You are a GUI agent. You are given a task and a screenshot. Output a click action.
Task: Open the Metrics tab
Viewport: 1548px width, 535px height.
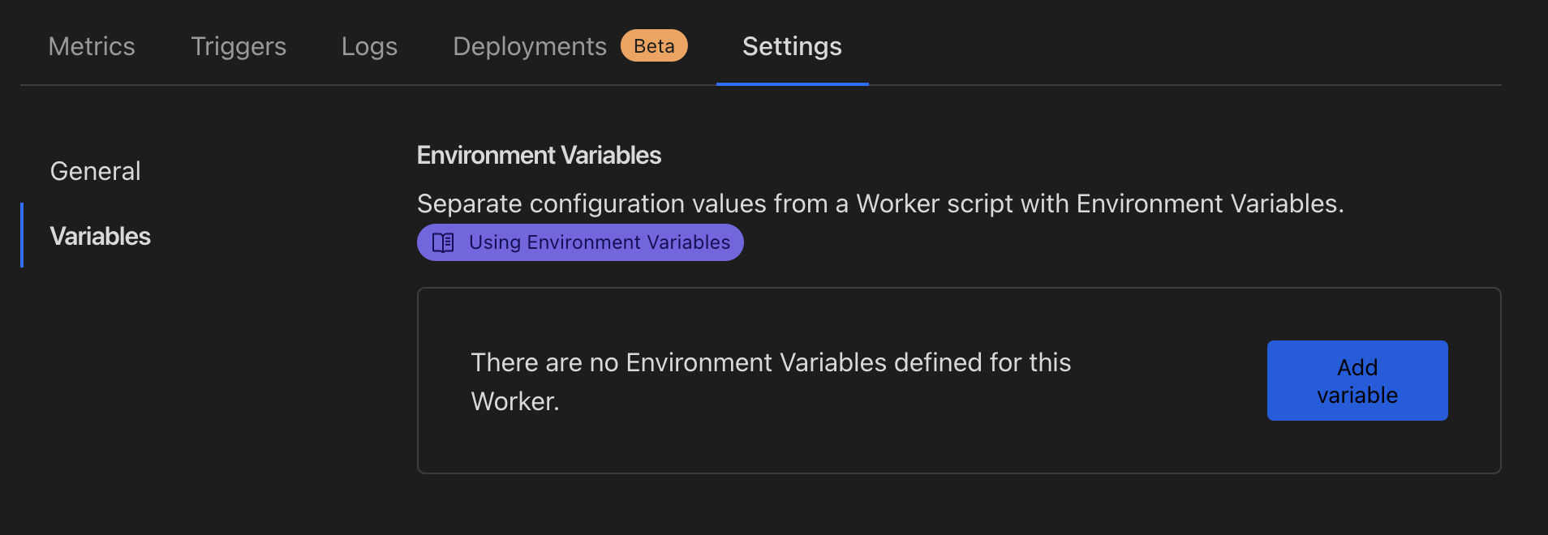tap(92, 46)
